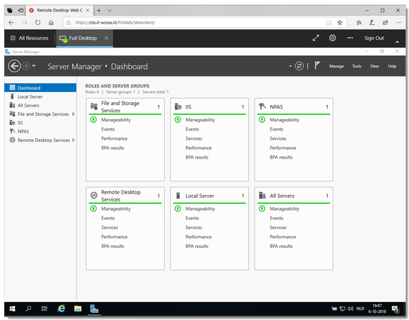Expand File and Storage Services sidebar arrow

pyautogui.click(x=73, y=114)
